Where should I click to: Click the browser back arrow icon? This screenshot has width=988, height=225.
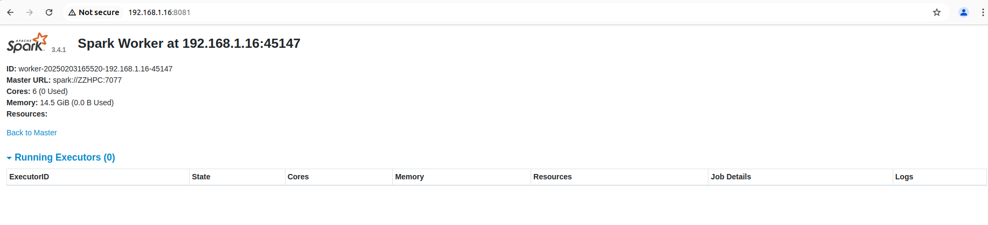10,12
